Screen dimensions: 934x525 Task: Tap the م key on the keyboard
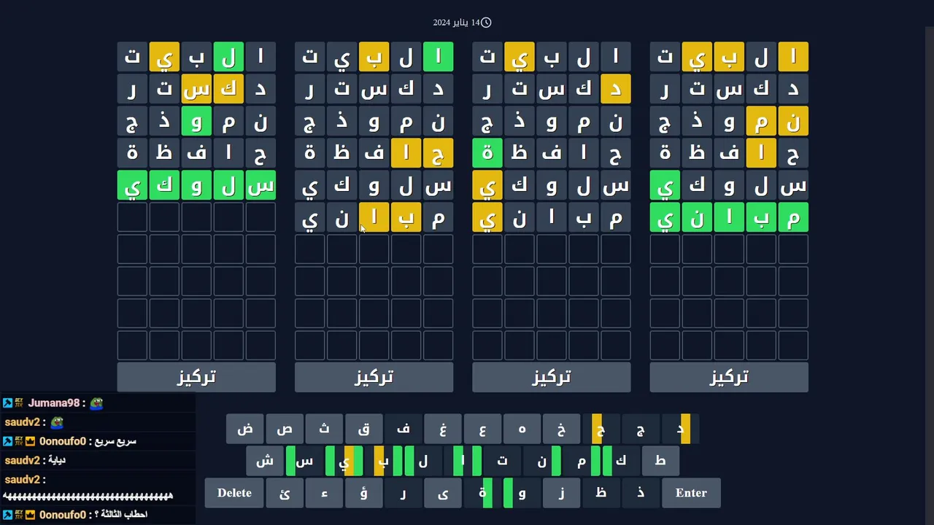click(x=581, y=461)
